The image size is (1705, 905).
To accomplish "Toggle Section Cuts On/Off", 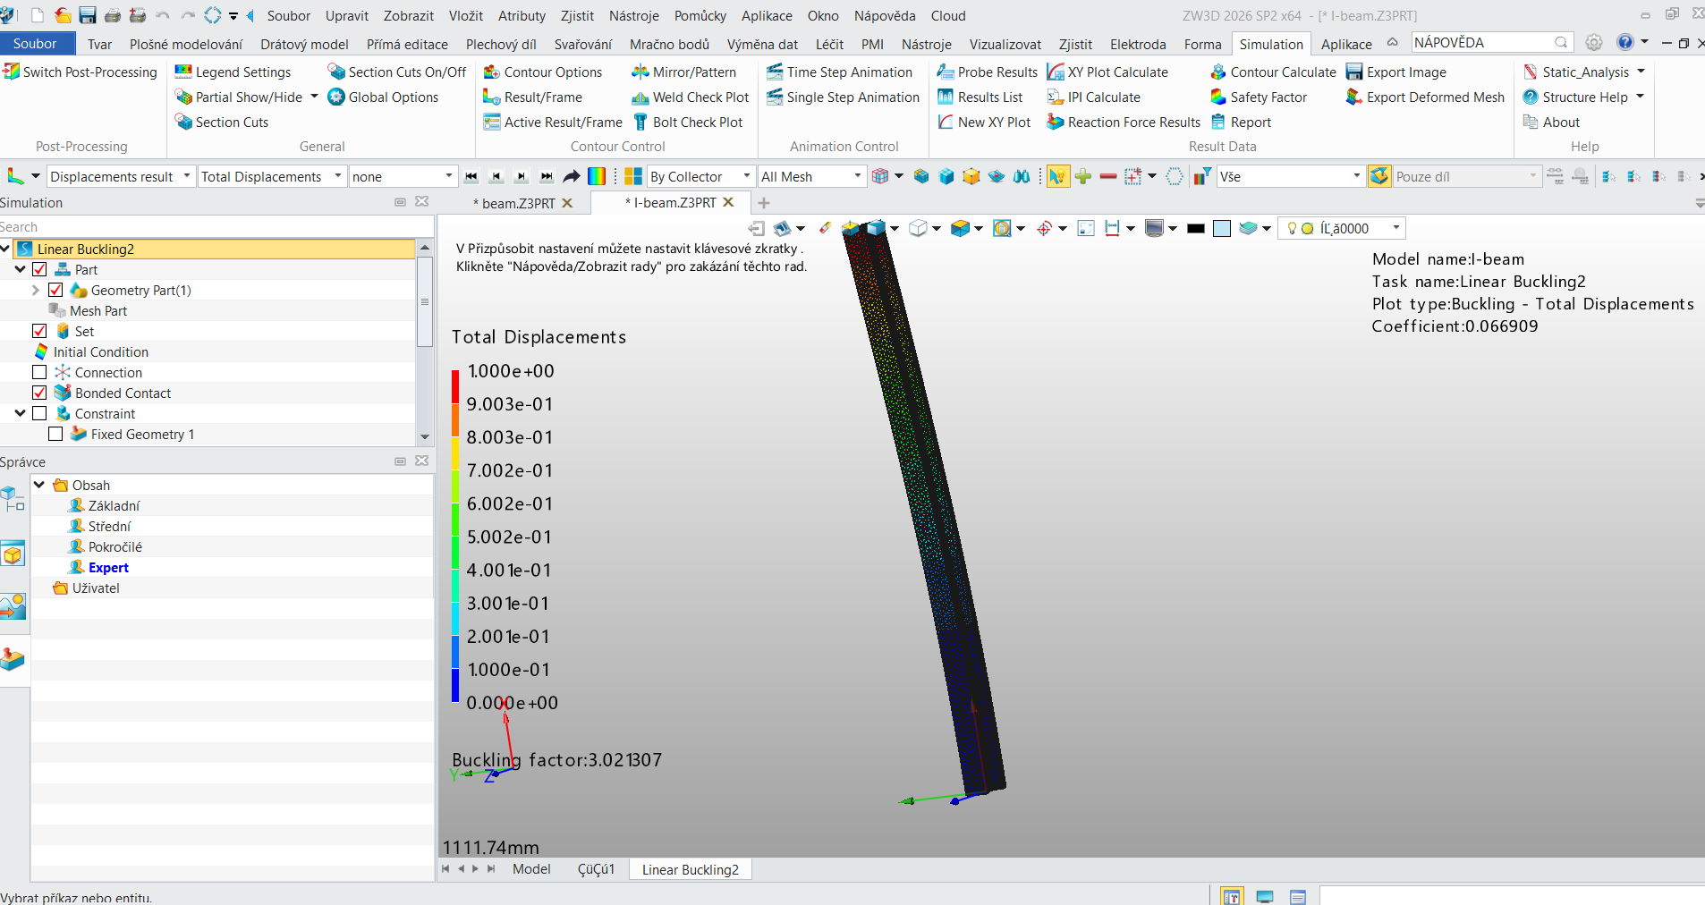I will pyautogui.click(x=396, y=72).
